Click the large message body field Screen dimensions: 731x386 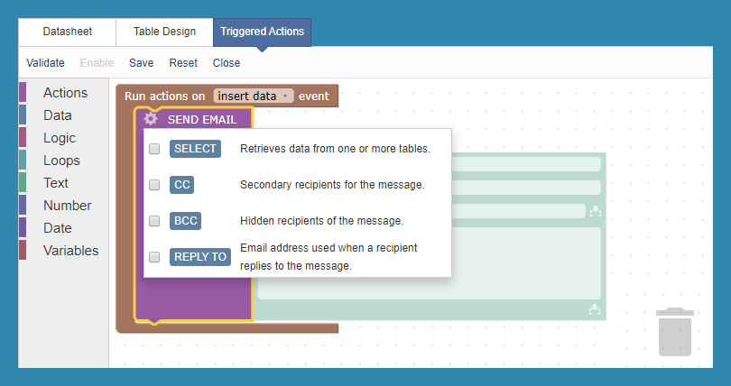coord(429,262)
